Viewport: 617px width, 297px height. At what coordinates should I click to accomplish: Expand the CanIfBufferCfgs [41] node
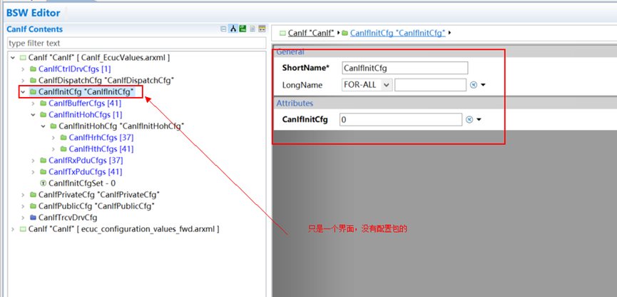pos(33,104)
